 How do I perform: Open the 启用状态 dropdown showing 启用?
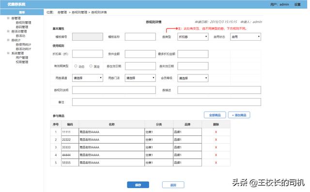(246, 37)
